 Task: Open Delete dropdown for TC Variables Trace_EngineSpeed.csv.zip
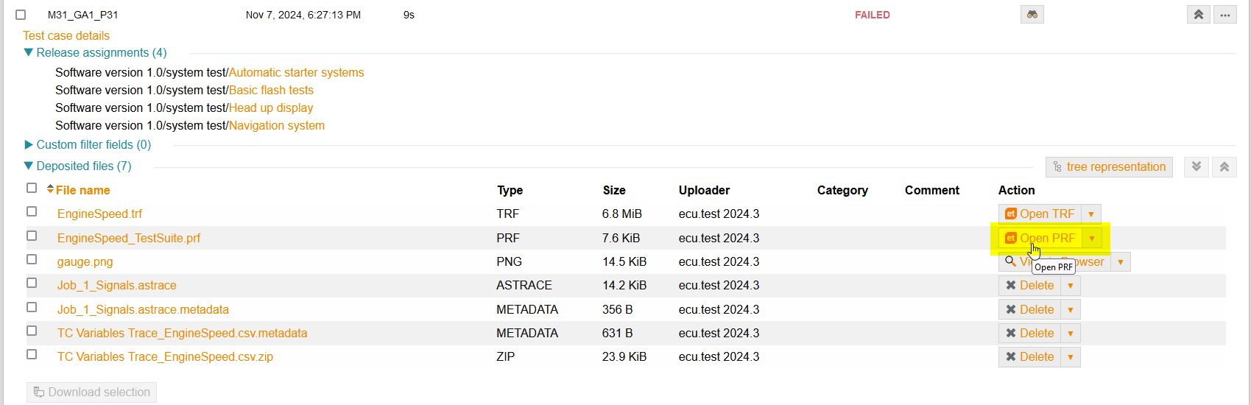click(1071, 357)
